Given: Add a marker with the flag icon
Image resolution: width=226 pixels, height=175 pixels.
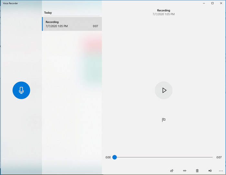Looking at the screenshot, I should click(164, 120).
